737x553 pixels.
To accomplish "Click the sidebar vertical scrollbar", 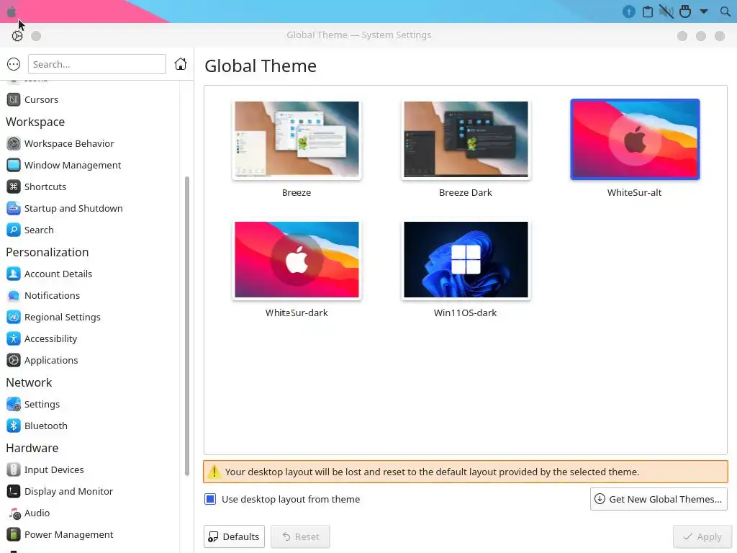I will click(187, 326).
